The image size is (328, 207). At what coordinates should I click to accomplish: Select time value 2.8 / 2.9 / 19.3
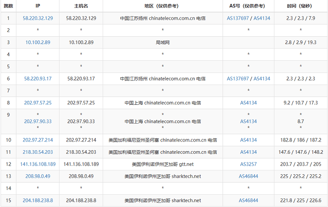[300, 42]
